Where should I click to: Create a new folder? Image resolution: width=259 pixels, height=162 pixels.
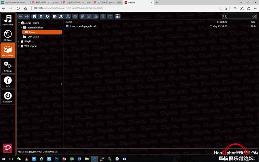coord(55,16)
